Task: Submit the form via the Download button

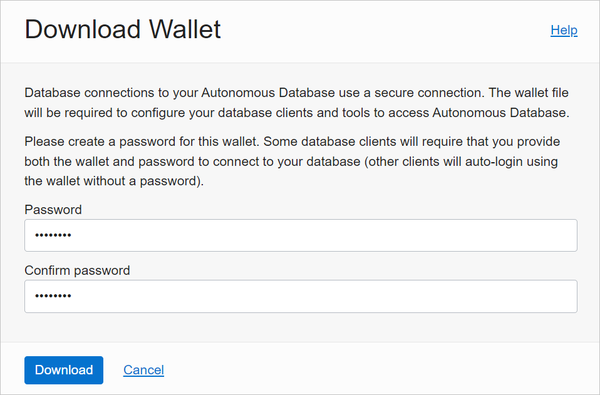Action: [63, 370]
